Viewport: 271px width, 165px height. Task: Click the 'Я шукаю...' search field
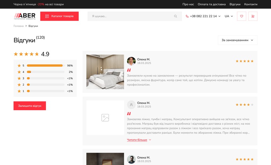(135, 16)
